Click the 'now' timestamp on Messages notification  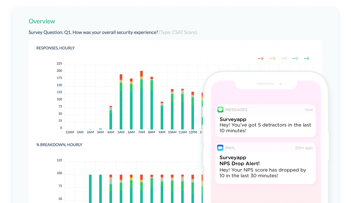click(309, 109)
